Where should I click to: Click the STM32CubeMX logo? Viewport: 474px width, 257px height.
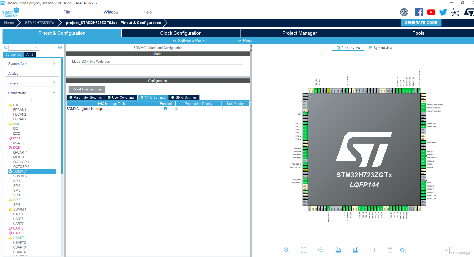[11, 12]
